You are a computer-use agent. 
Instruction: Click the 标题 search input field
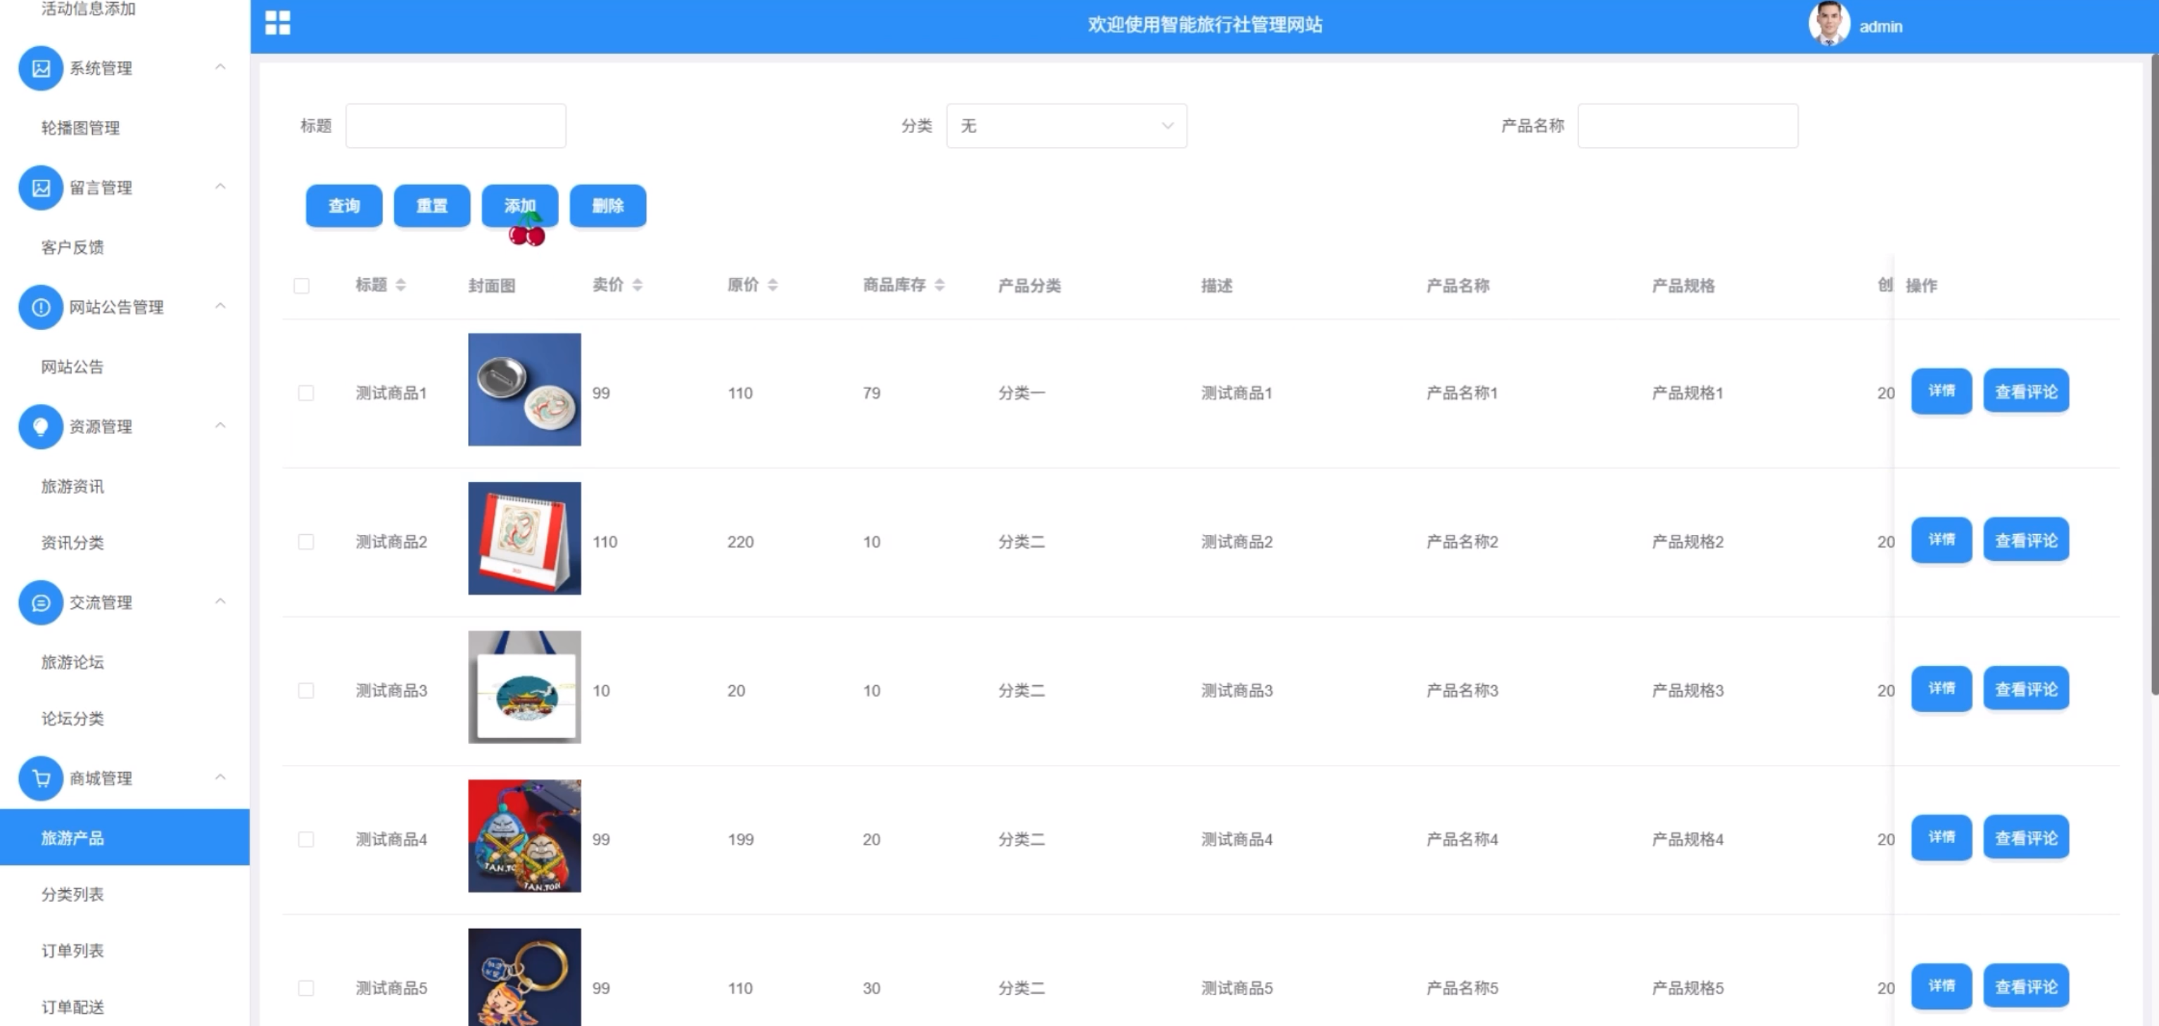455,126
